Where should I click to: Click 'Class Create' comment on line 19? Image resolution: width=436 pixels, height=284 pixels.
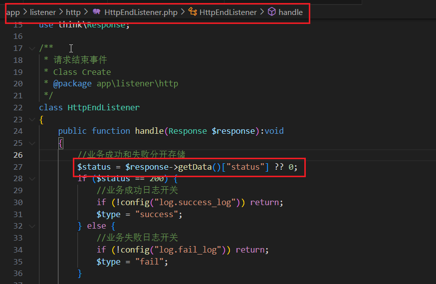coord(82,72)
